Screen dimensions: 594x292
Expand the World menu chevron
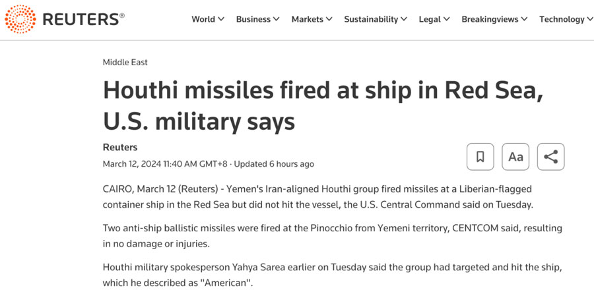[221, 19]
